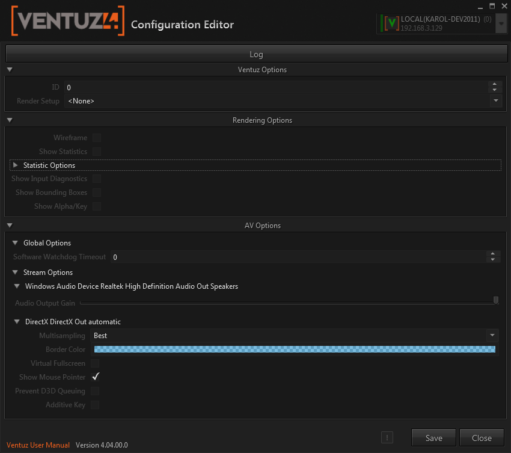Open the machine selector dropdown arrow

coord(501,23)
